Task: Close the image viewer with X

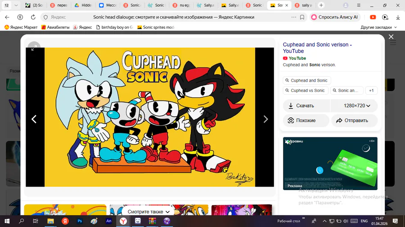Action: click(391, 37)
